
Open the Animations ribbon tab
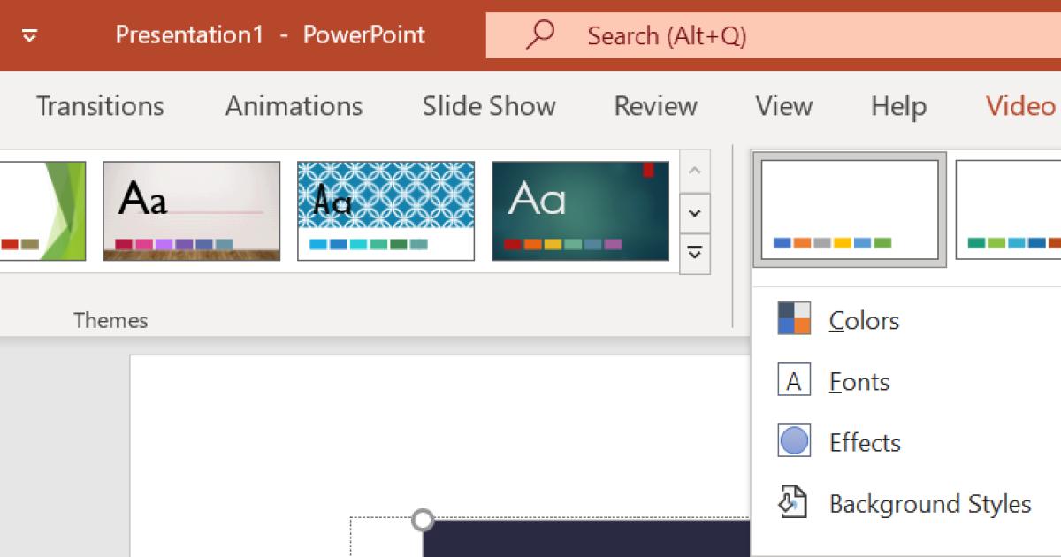point(293,106)
